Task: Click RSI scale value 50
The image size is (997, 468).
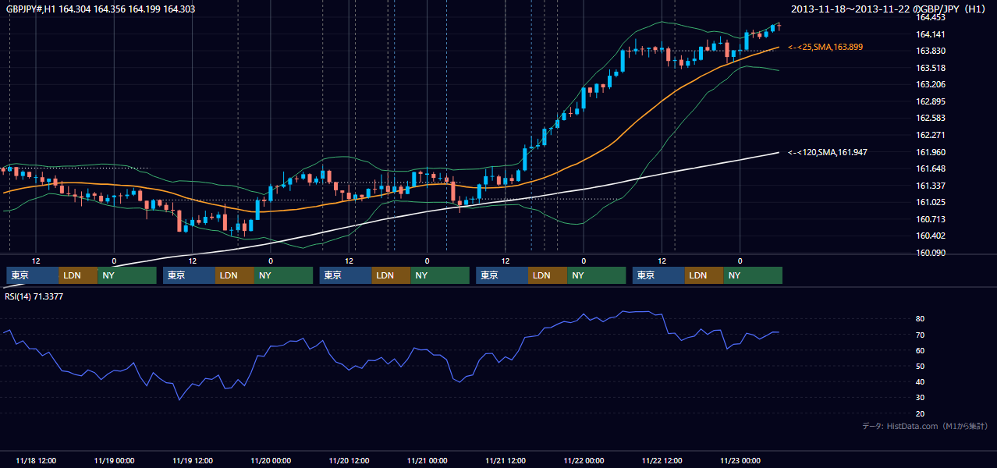Action: [x=921, y=366]
